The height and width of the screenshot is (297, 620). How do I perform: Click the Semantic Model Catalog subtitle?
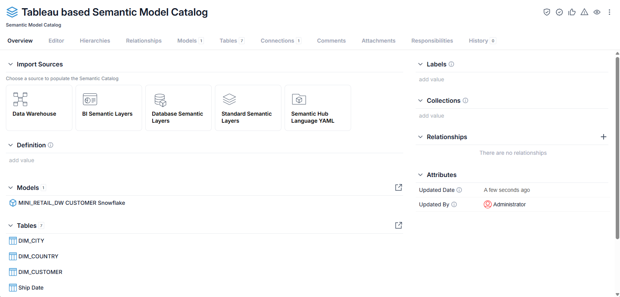33,25
